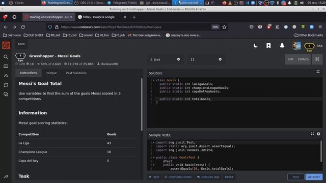Open the Codewars home logo
Screen dimensions: 326x183
click(x=6, y=45)
